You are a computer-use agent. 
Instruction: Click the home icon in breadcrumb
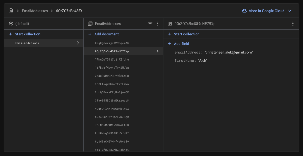pyautogui.click(x=11, y=11)
